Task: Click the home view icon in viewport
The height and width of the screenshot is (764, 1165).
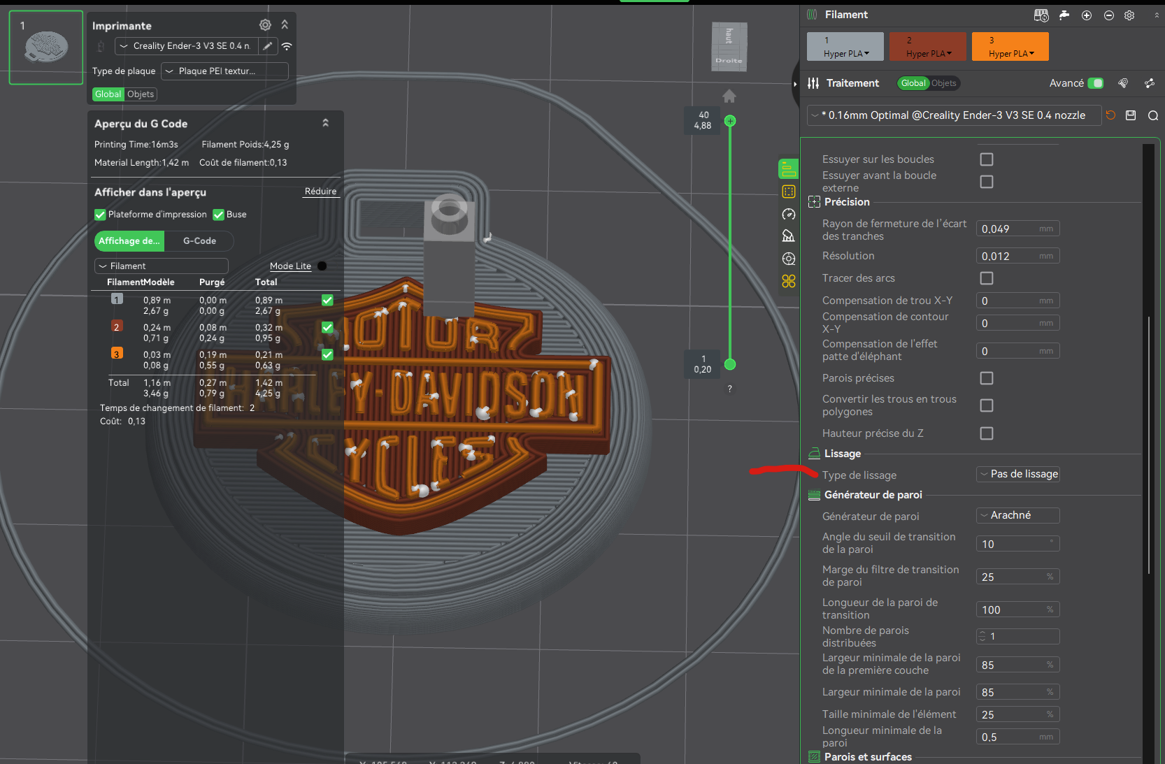Action: [729, 96]
